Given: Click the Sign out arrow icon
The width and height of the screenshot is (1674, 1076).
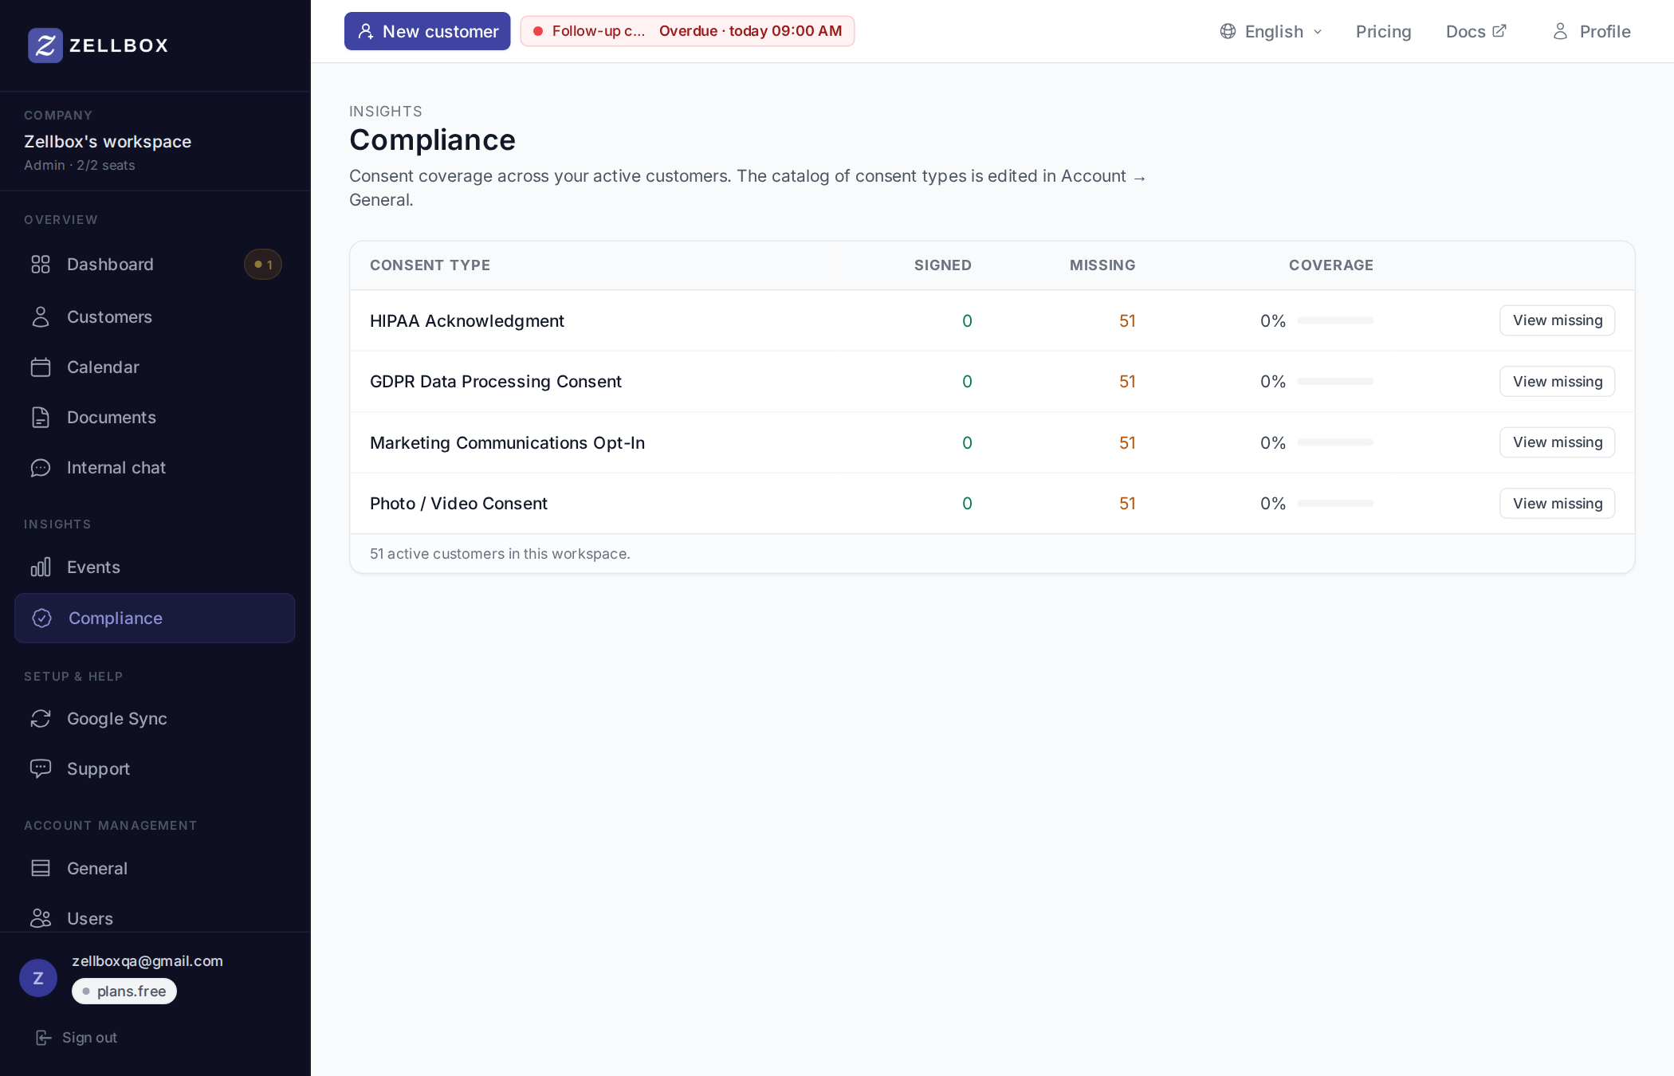Looking at the screenshot, I should 44,1038.
